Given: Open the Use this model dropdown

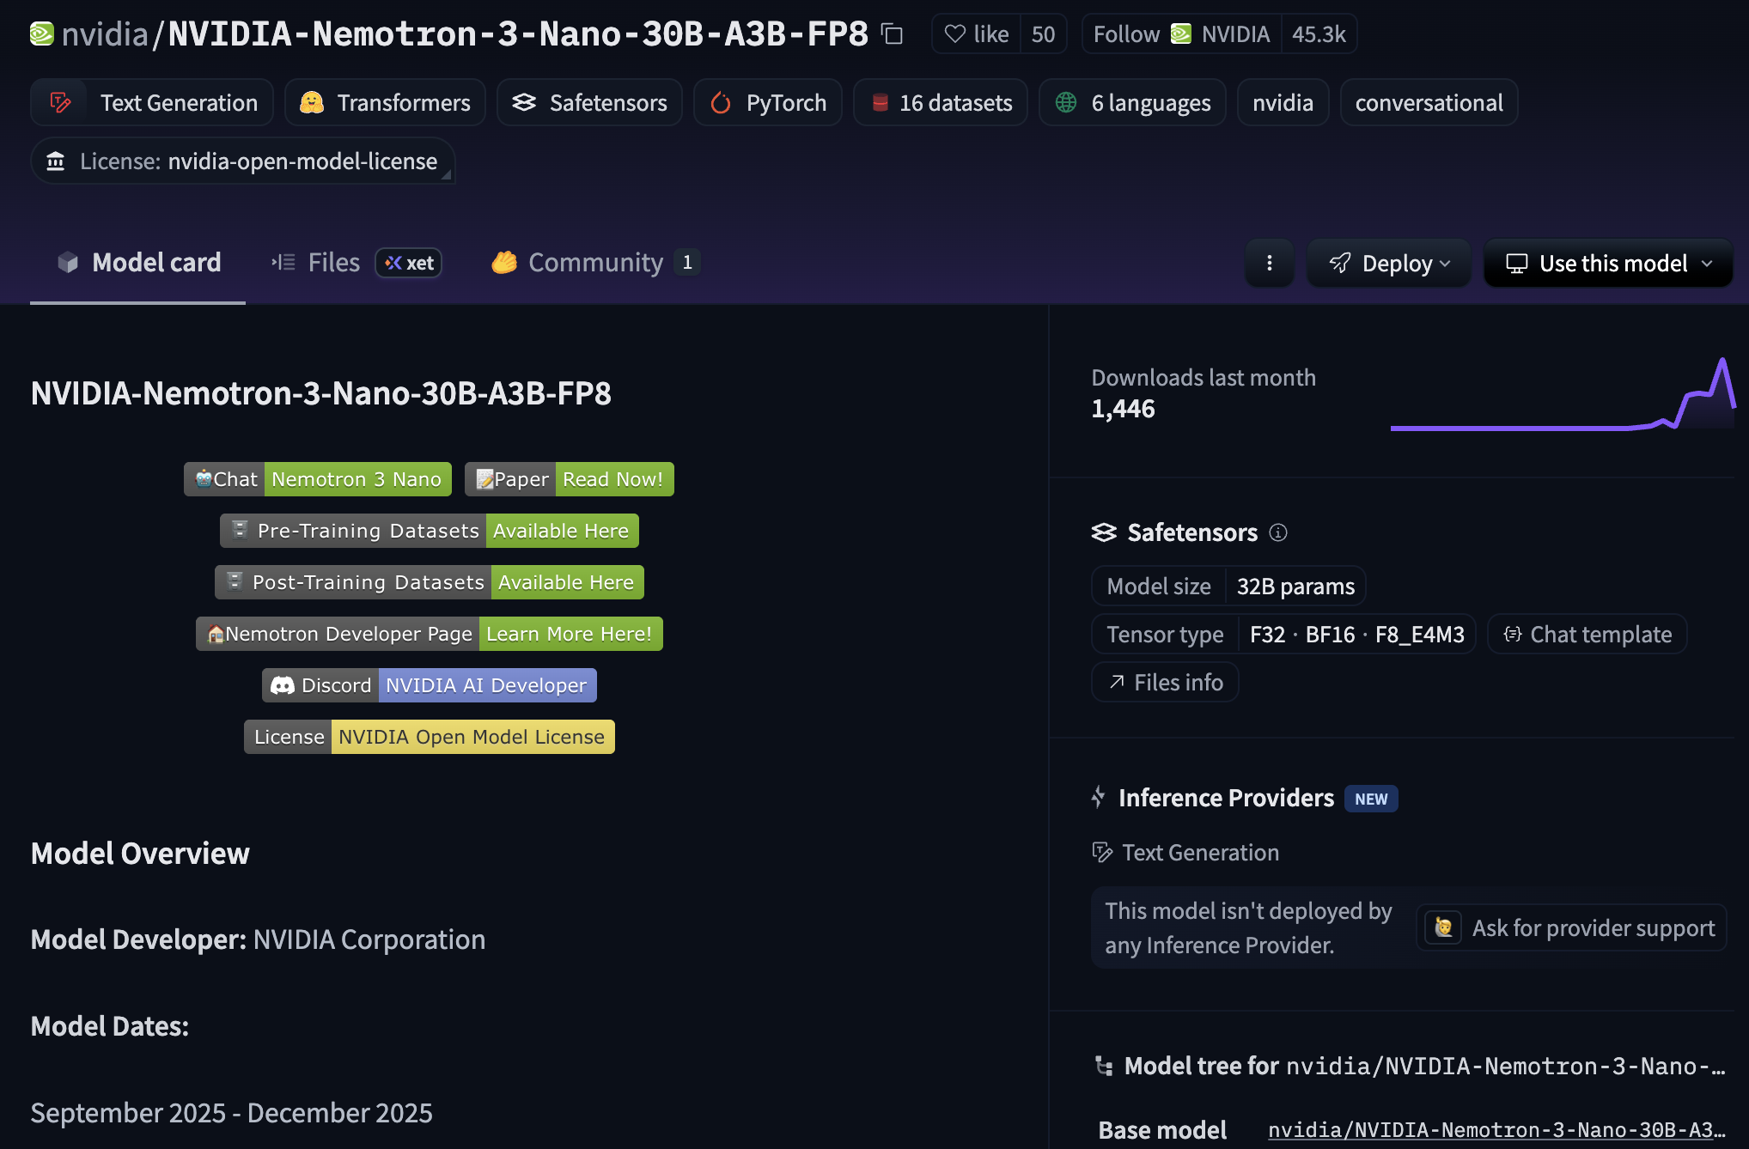Looking at the screenshot, I should [1608, 263].
